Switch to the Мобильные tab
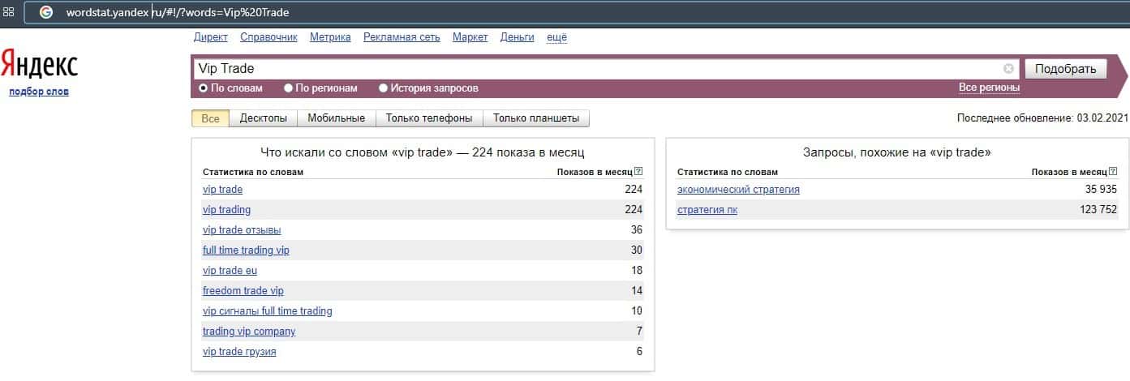The image size is (1130, 381). (337, 118)
